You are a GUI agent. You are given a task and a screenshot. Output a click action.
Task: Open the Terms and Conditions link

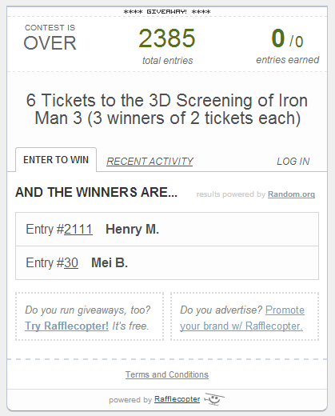(167, 374)
